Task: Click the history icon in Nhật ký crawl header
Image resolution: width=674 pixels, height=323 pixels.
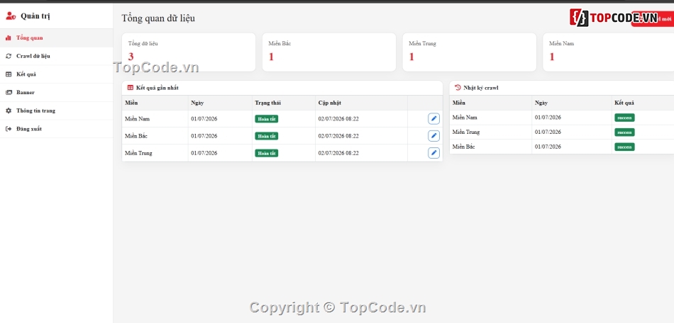Action: [458, 88]
